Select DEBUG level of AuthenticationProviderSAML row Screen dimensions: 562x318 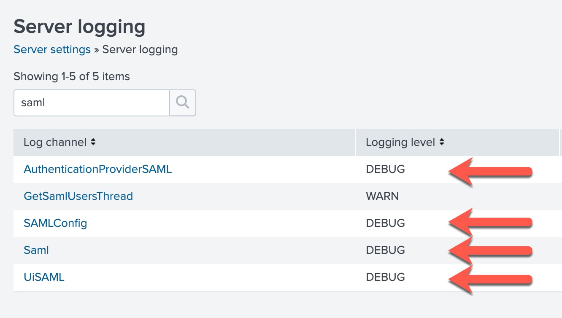pyautogui.click(x=386, y=170)
